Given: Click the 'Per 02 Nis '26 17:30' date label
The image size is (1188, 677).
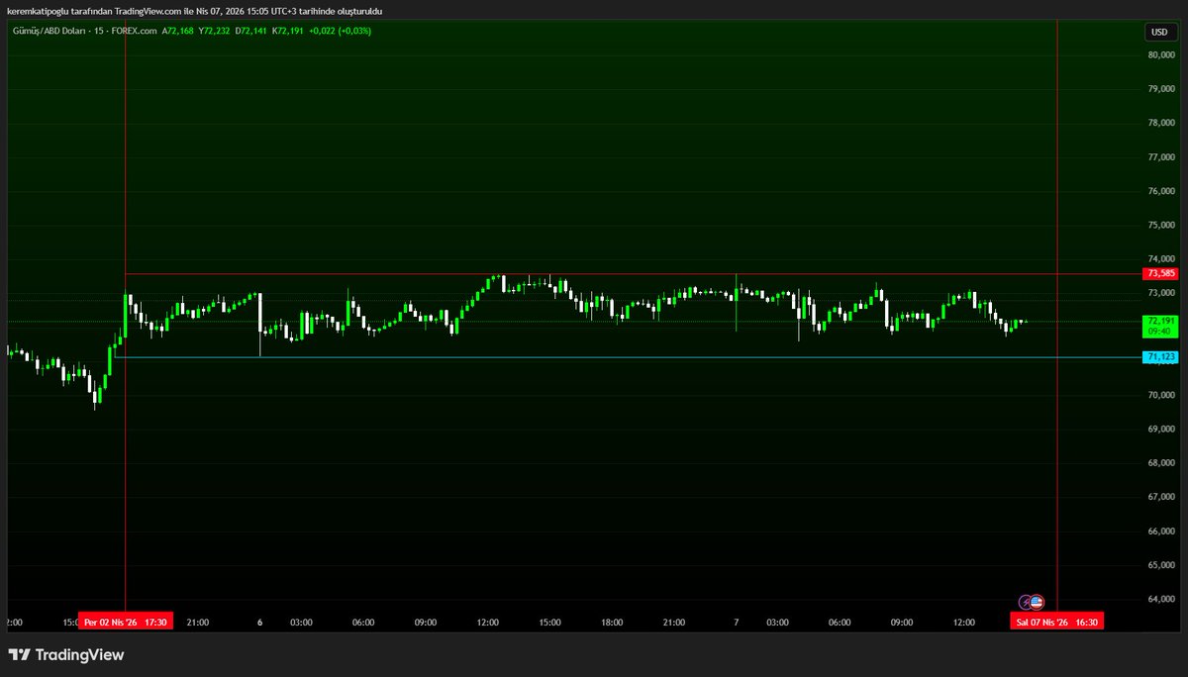Looking at the screenshot, I should [126, 622].
